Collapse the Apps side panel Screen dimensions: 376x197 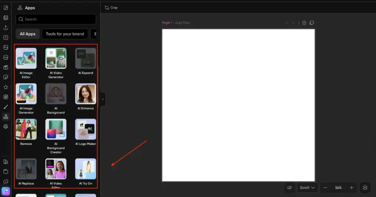click(x=103, y=99)
